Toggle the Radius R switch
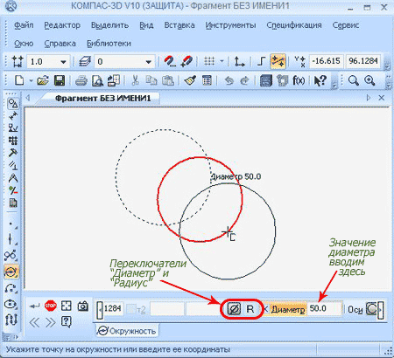 coord(250,309)
